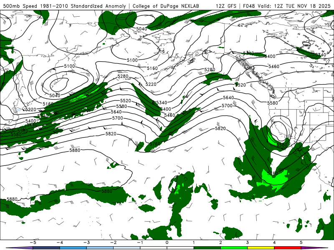Click the title text '500mb Speed 1981-2010 Standardized Anomaly'
The image size is (334, 250).
[x=64, y=6]
